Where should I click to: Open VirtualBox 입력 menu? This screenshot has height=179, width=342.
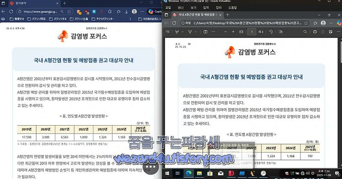(206, 8)
